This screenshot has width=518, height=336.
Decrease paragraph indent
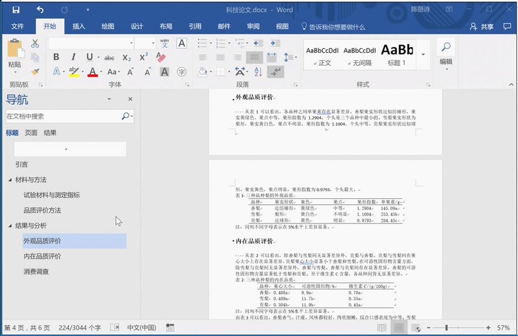(258, 43)
